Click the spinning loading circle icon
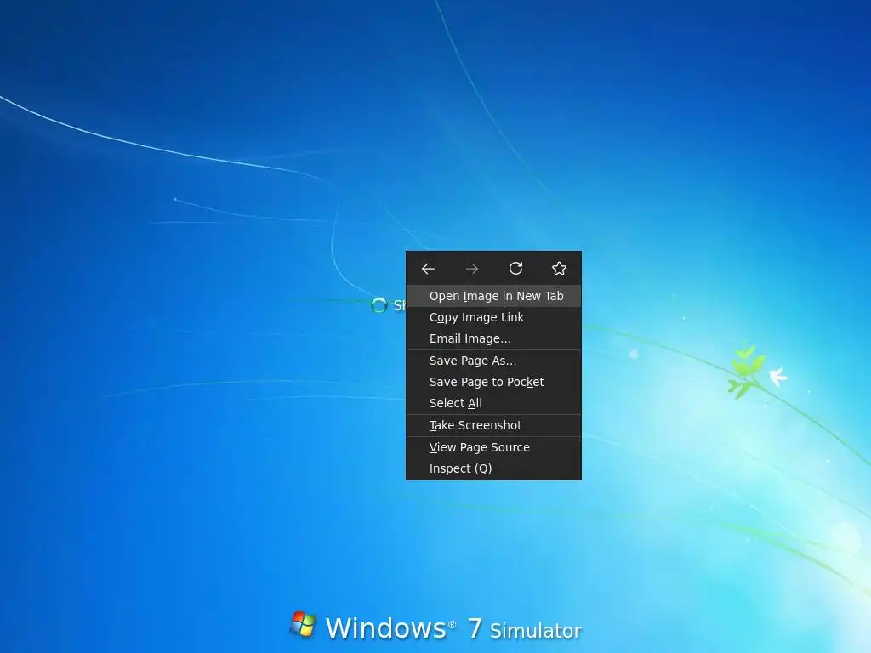The width and height of the screenshot is (871, 653). pyautogui.click(x=379, y=305)
